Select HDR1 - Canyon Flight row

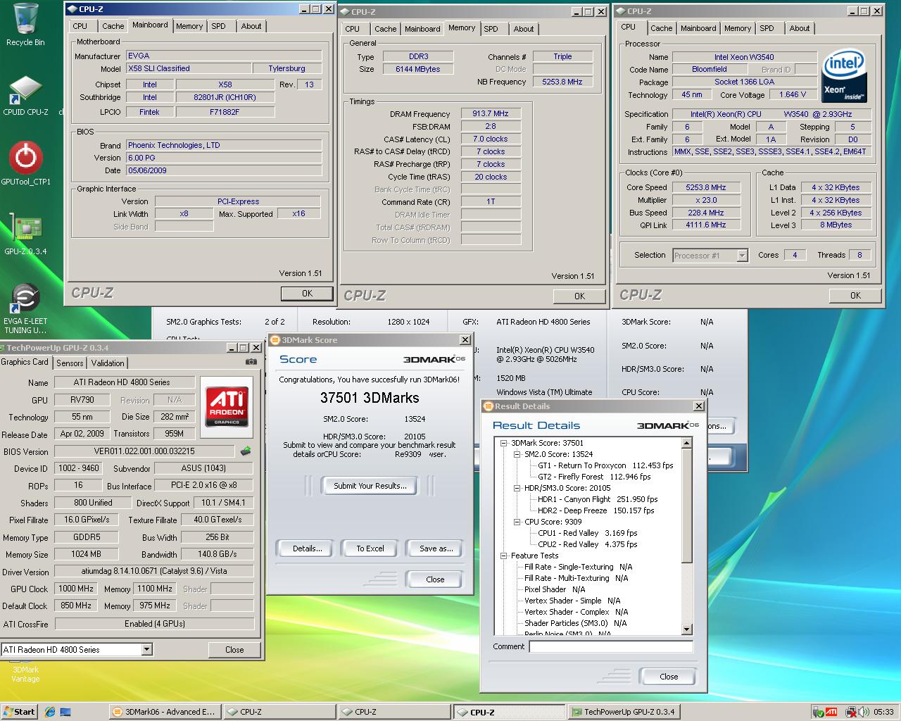(x=598, y=499)
